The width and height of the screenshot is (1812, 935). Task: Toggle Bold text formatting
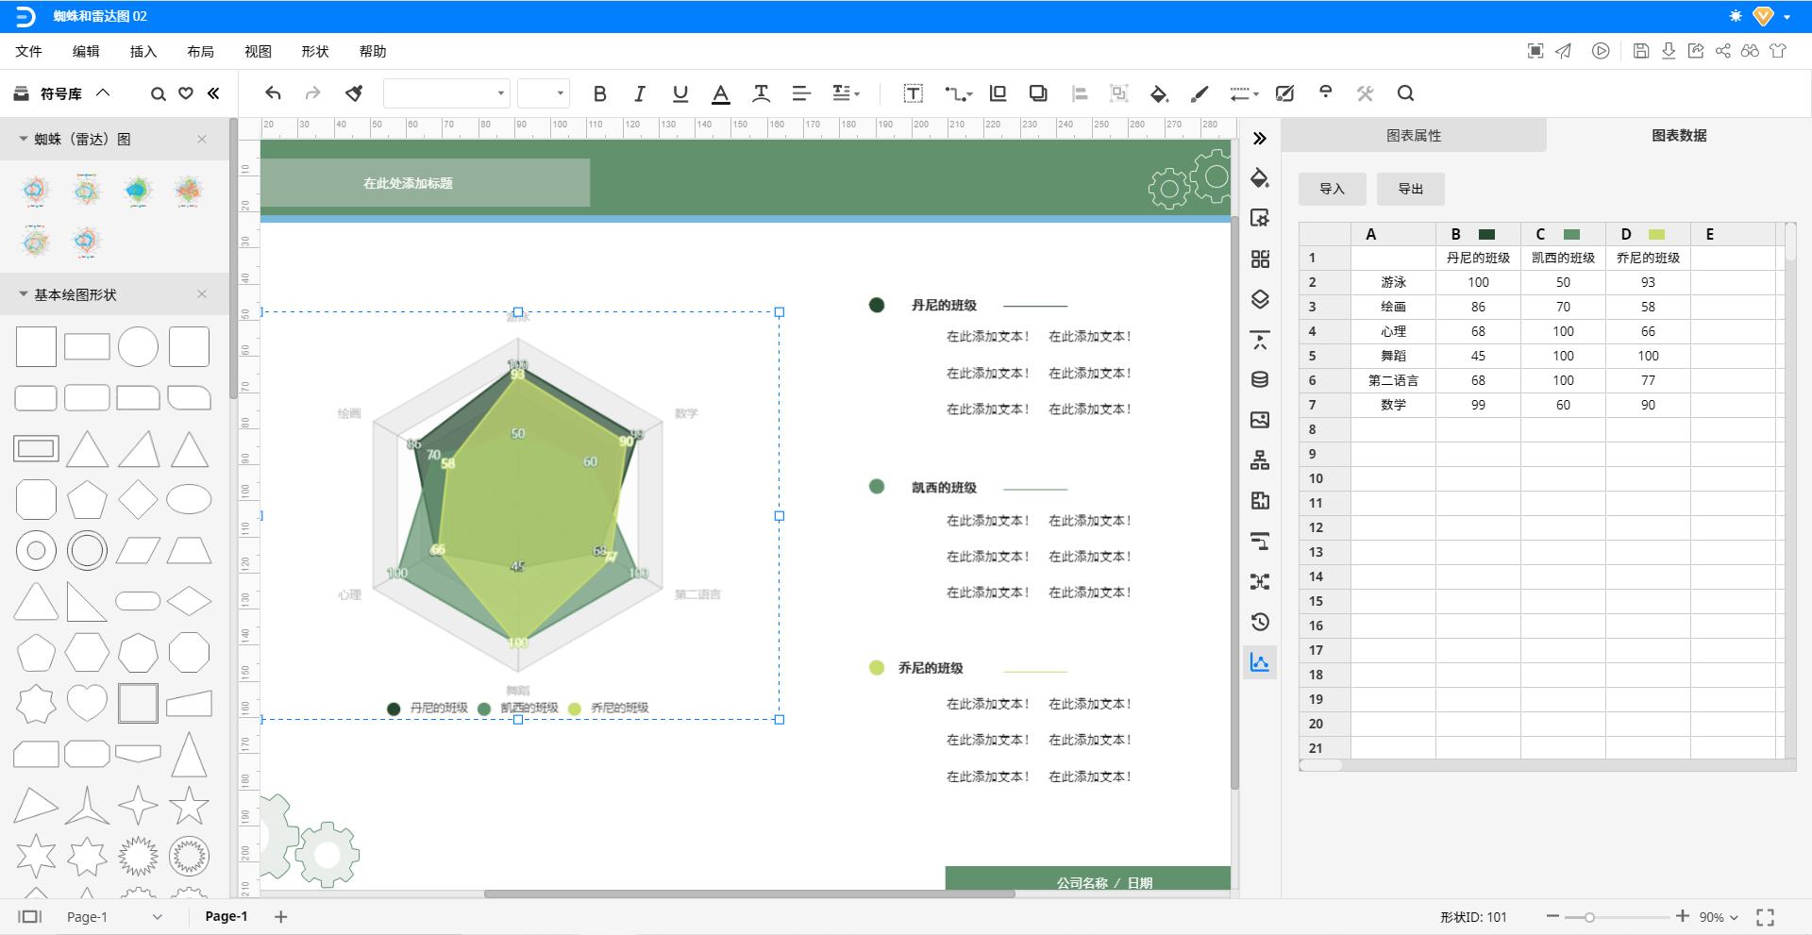point(599,93)
